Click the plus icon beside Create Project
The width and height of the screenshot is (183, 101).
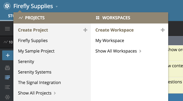(x=85, y=30)
